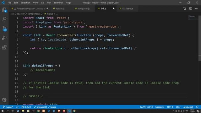
Task: Synchronize changes in the status bar
Action: [x=17, y=107]
